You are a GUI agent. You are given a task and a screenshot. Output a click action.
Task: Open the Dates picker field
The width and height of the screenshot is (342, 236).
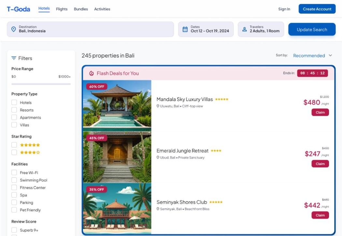pos(206,29)
